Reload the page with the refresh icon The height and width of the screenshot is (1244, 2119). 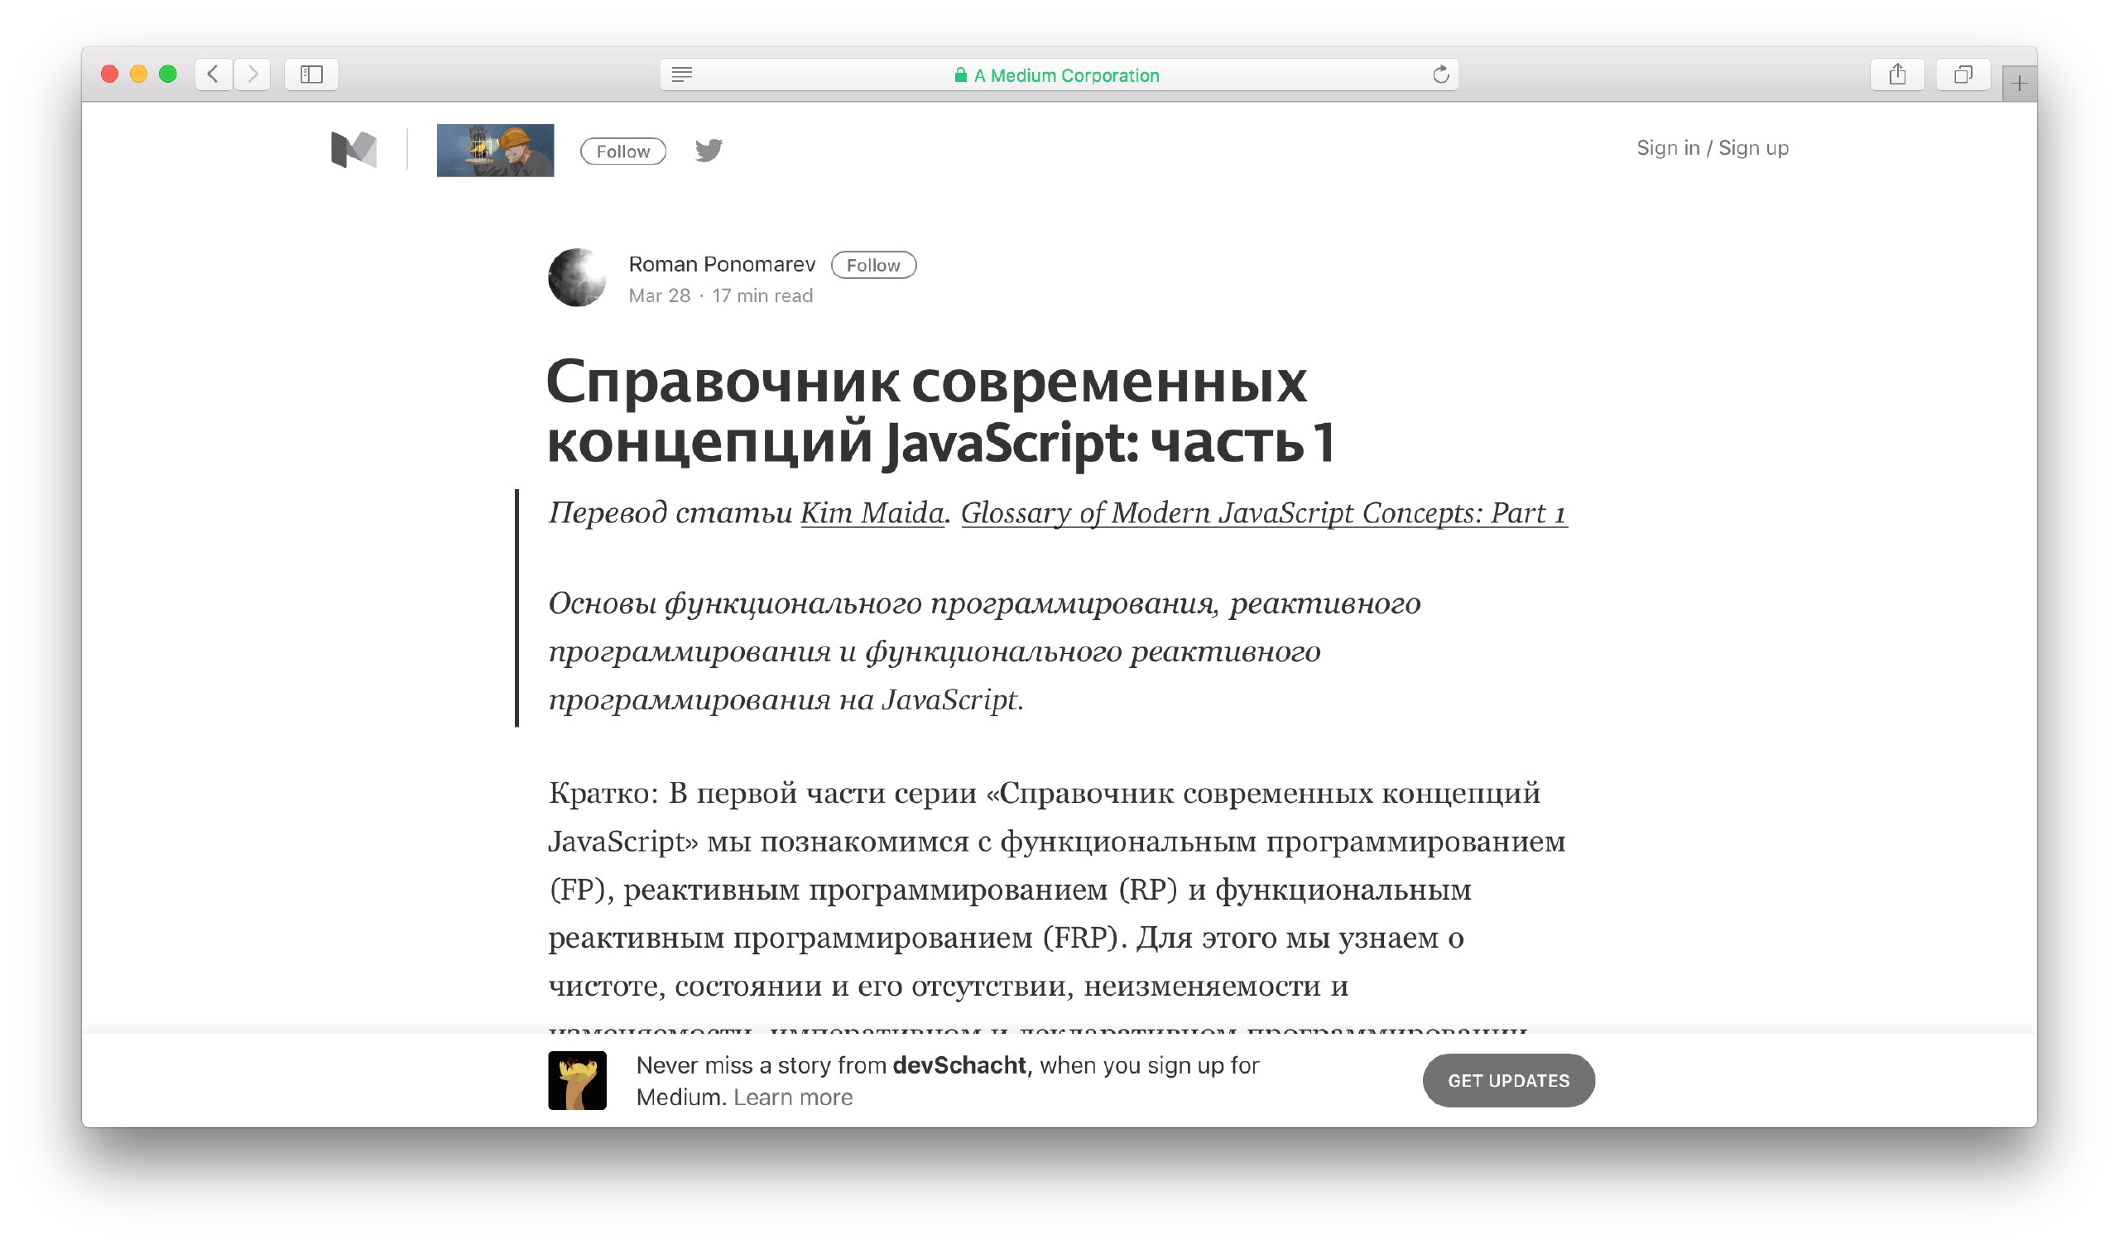click(1440, 74)
